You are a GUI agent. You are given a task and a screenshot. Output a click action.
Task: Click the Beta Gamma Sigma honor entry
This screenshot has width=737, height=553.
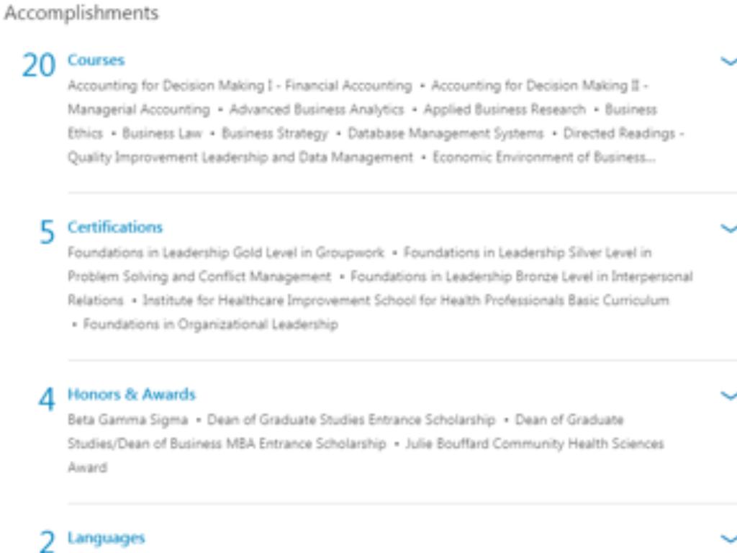tap(127, 420)
